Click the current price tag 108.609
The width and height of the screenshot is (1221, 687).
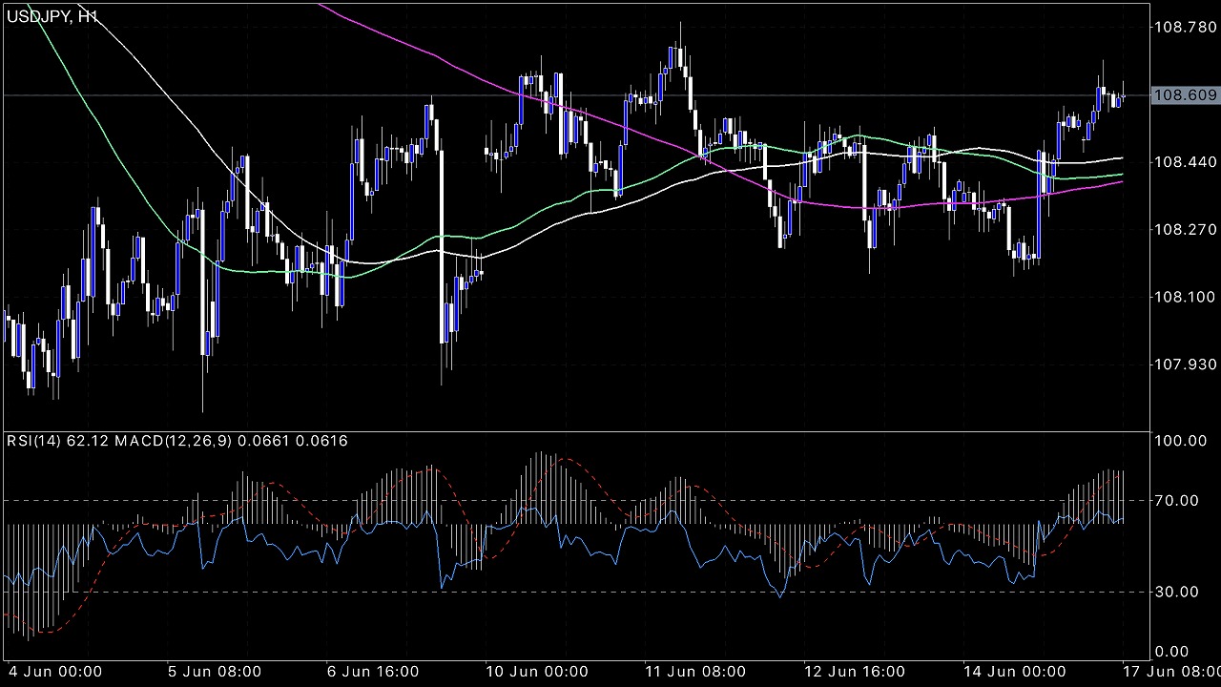[x=1185, y=95]
